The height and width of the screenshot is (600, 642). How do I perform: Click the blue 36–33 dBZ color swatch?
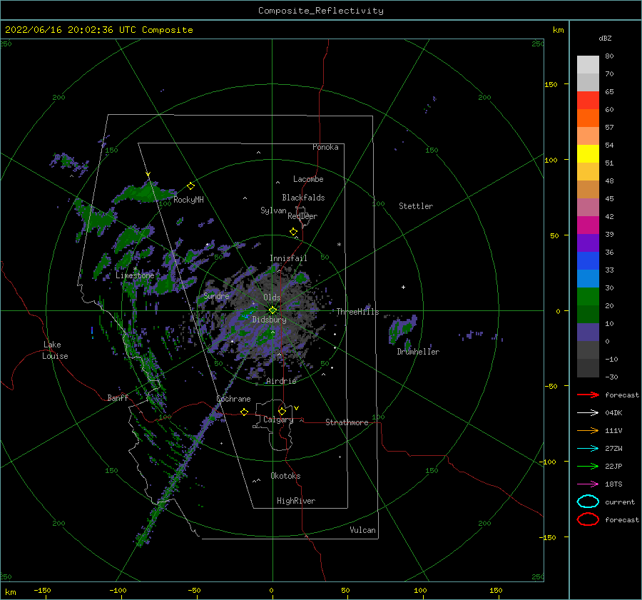(588, 261)
